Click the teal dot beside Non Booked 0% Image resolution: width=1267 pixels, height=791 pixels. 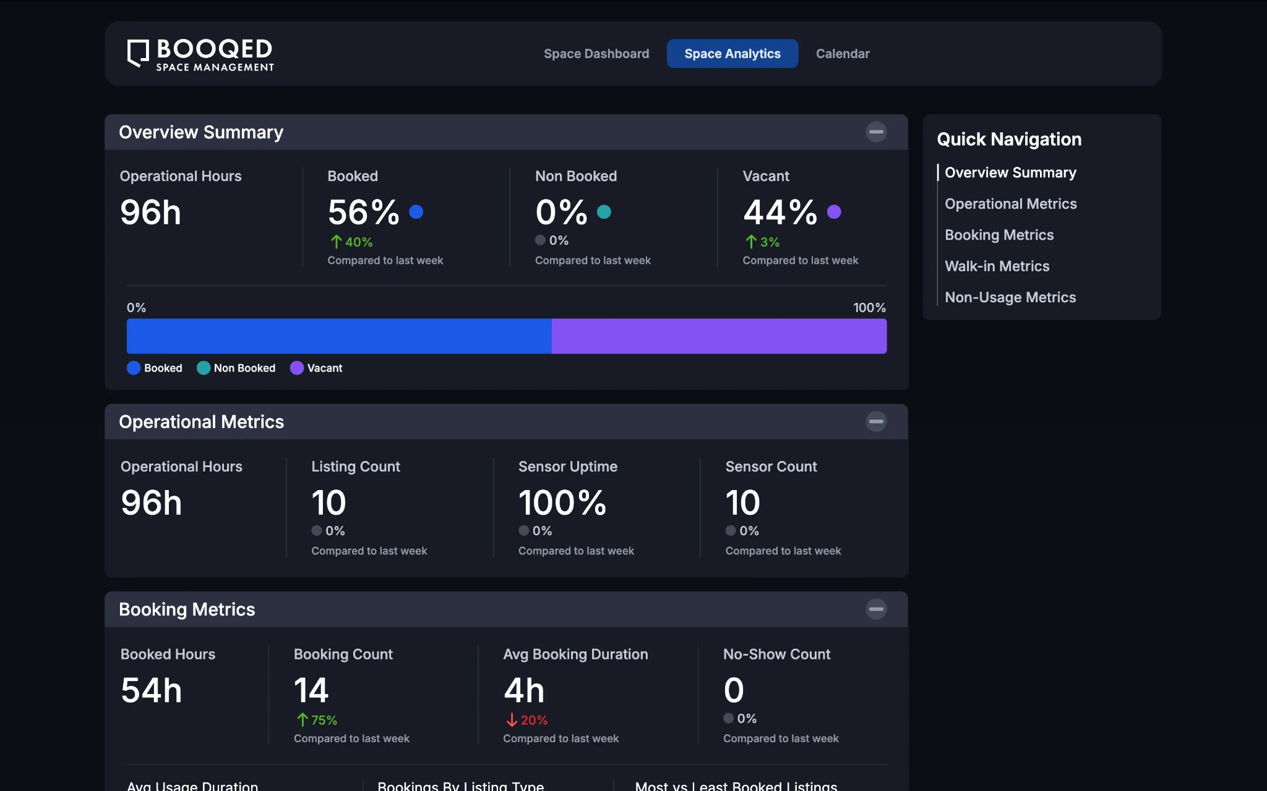(604, 212)
